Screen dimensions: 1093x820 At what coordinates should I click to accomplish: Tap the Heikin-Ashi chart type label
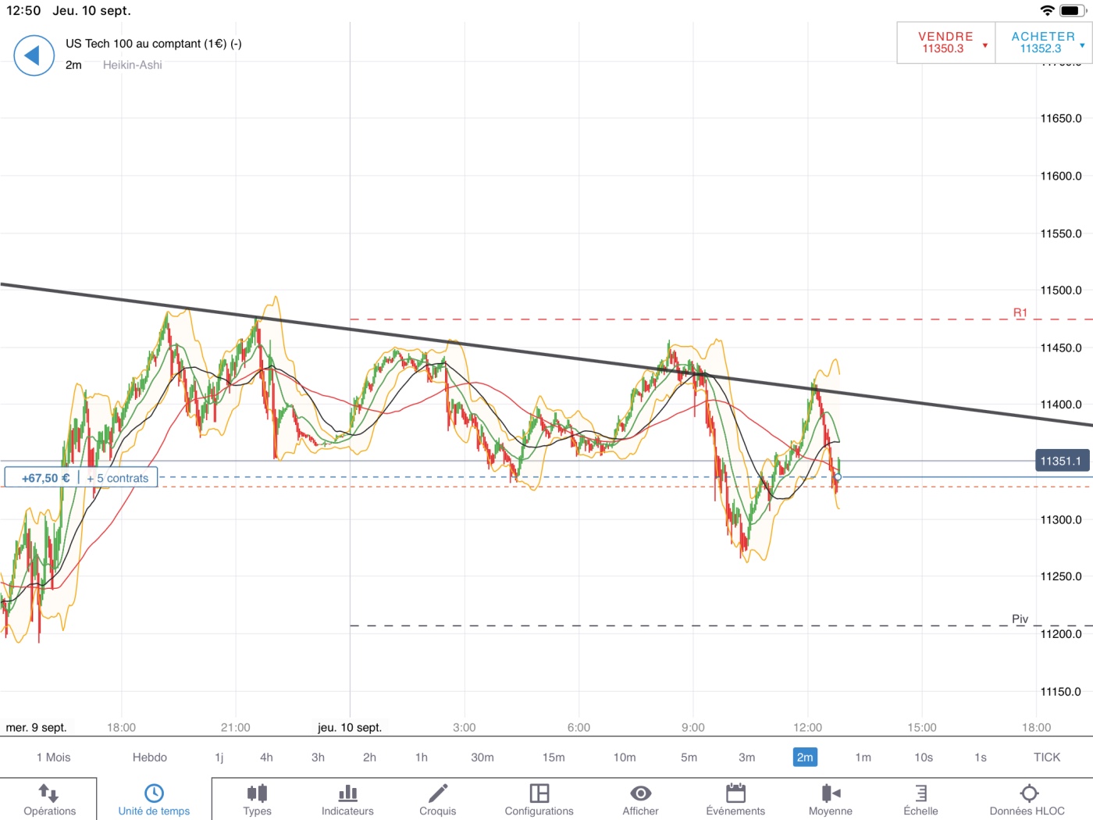tap(133, 65)
